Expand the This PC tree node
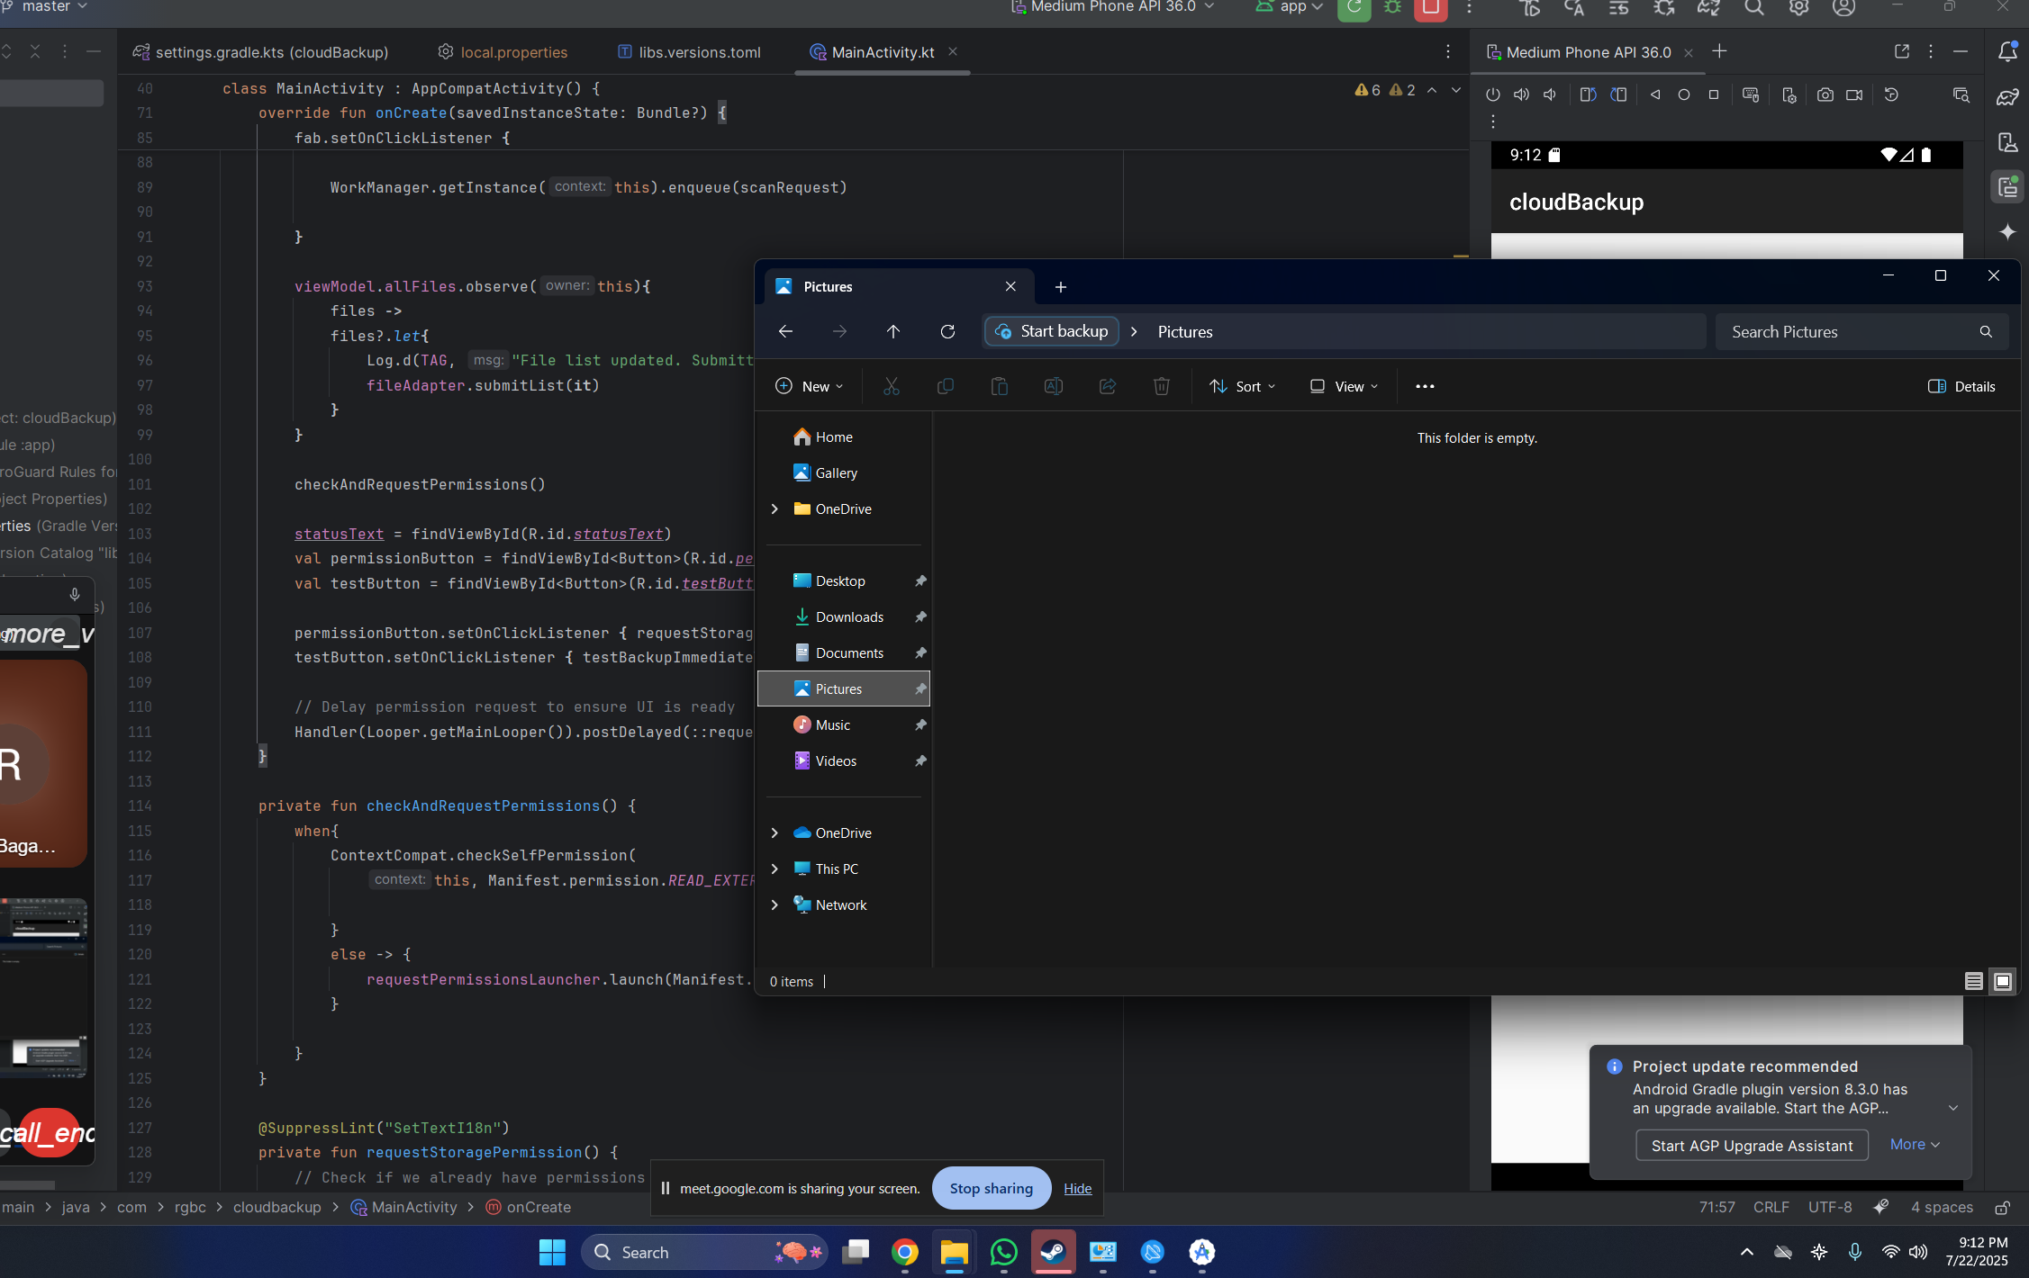2029x1278 pixels. tap(774, 868)
